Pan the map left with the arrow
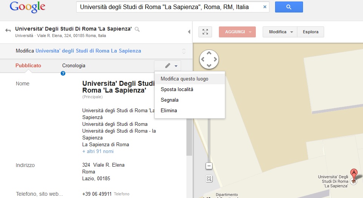Screen dimensions: 363x198 203,59
